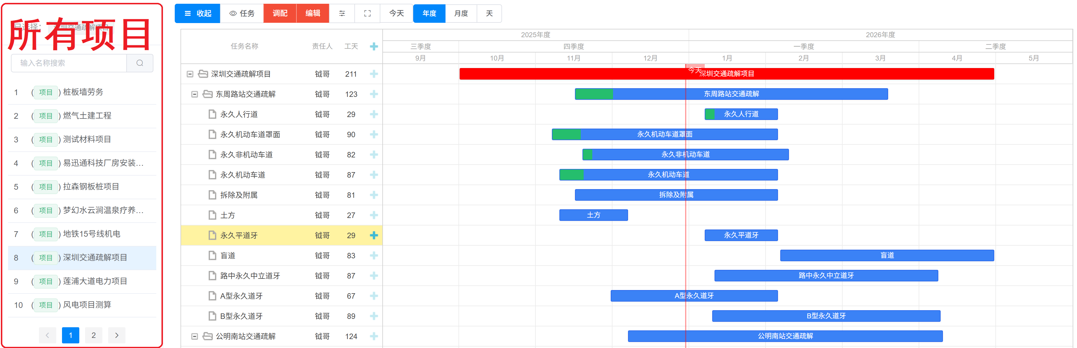1077x348 pixels.
Task: Open the filter settings icon after 编辑
Action: click(x=342, y=13)
